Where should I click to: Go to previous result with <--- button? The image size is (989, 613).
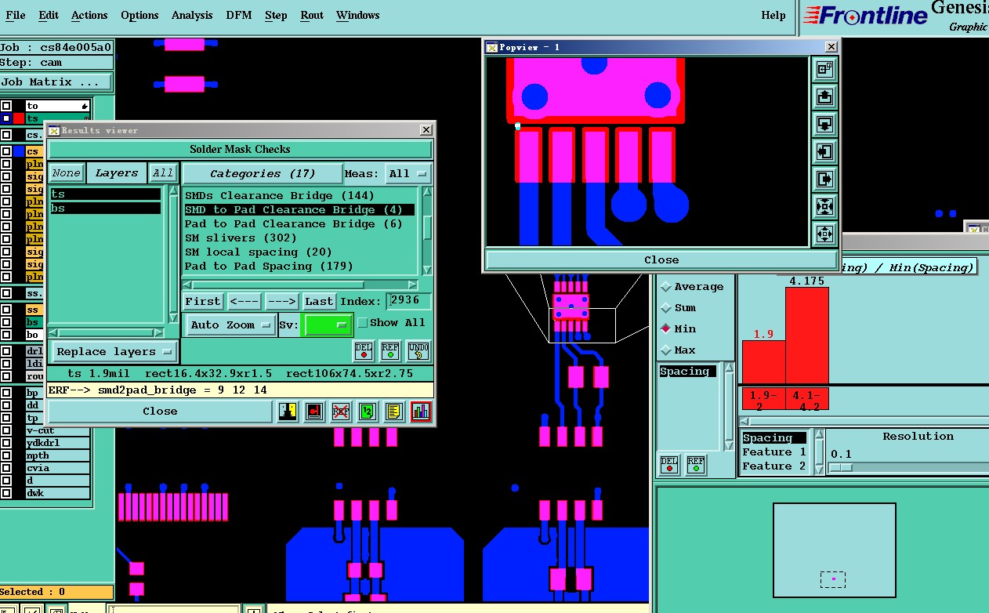point(245,301)
